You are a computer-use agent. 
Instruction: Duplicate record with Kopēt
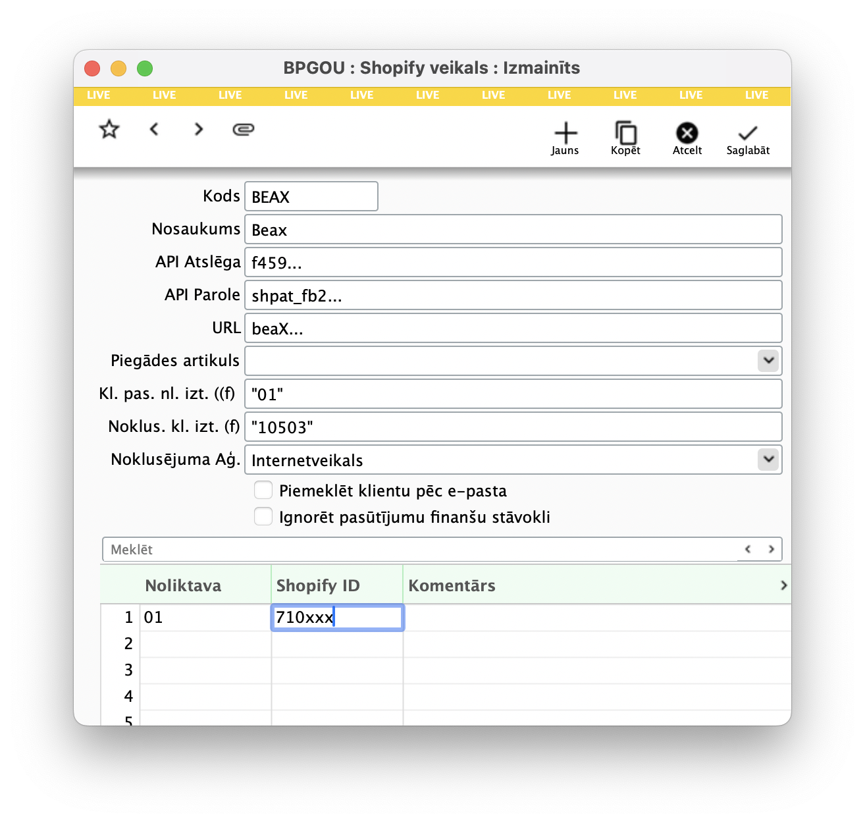click(625, 139)
